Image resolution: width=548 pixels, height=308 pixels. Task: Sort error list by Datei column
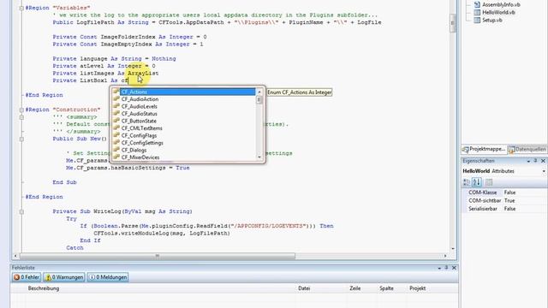point(304,288)
